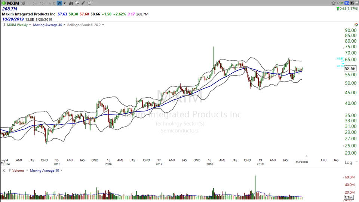Switch to the 1-minute timeframe
359x202 pixels.
(x=29, y=3)
